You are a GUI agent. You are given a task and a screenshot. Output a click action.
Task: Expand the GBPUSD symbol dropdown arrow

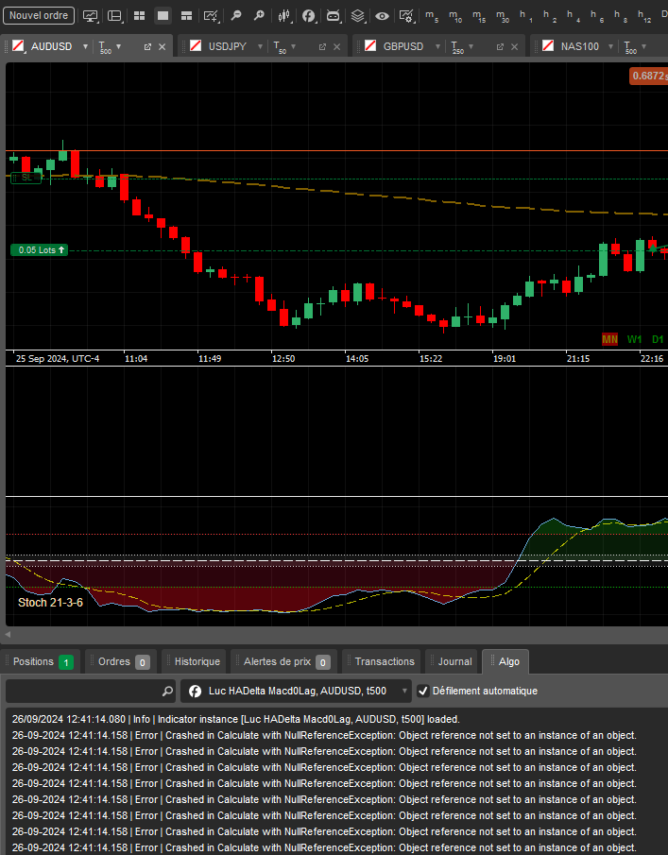click(437, 46)
